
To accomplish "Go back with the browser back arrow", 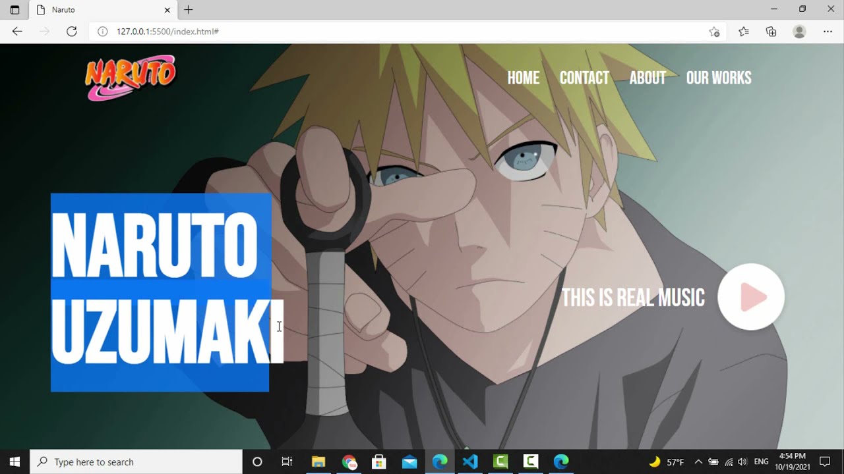I will tap(17, 32).
